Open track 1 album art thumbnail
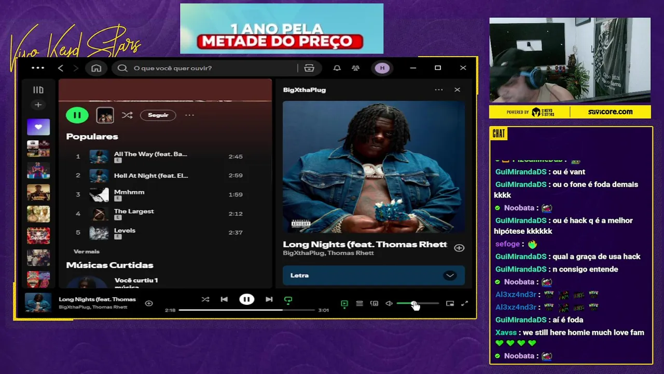 (x=99, y=156)
